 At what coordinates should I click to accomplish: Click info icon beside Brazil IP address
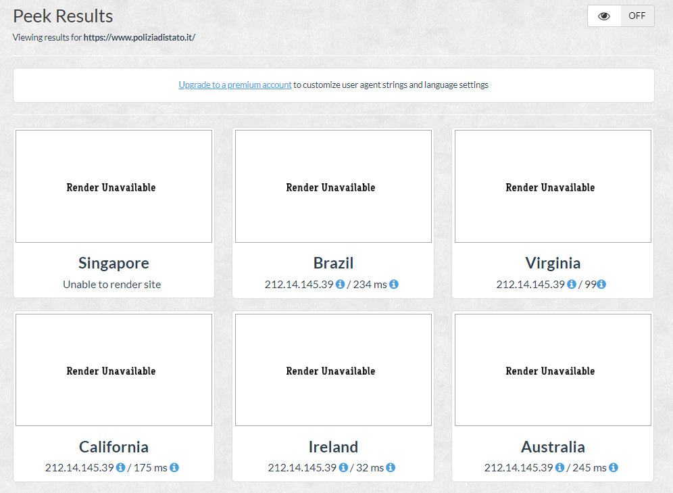coord(341,285)
